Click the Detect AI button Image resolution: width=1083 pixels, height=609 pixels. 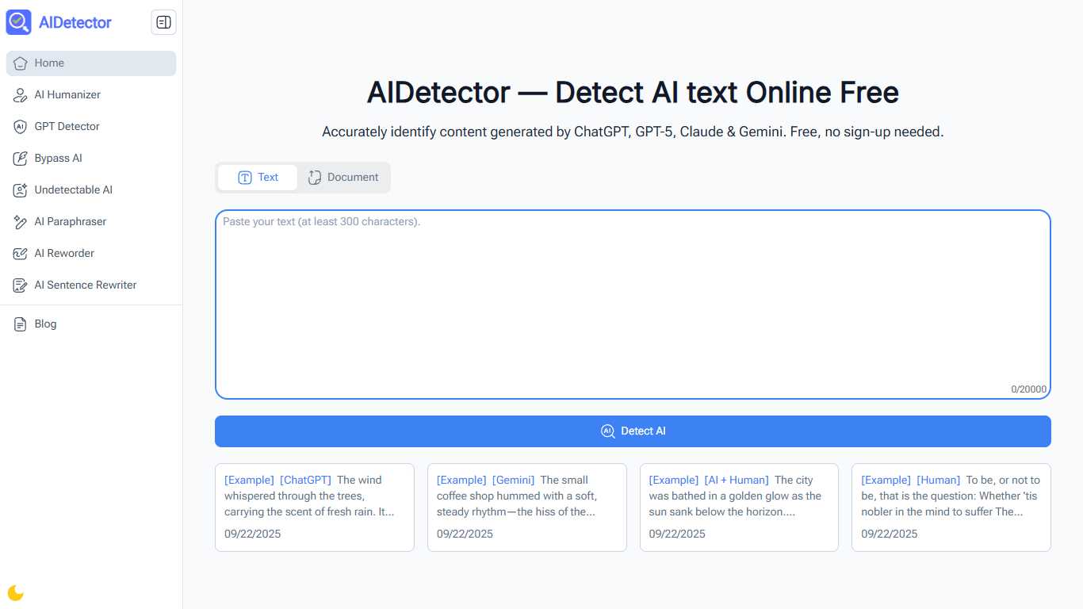(x=633, y=431)
